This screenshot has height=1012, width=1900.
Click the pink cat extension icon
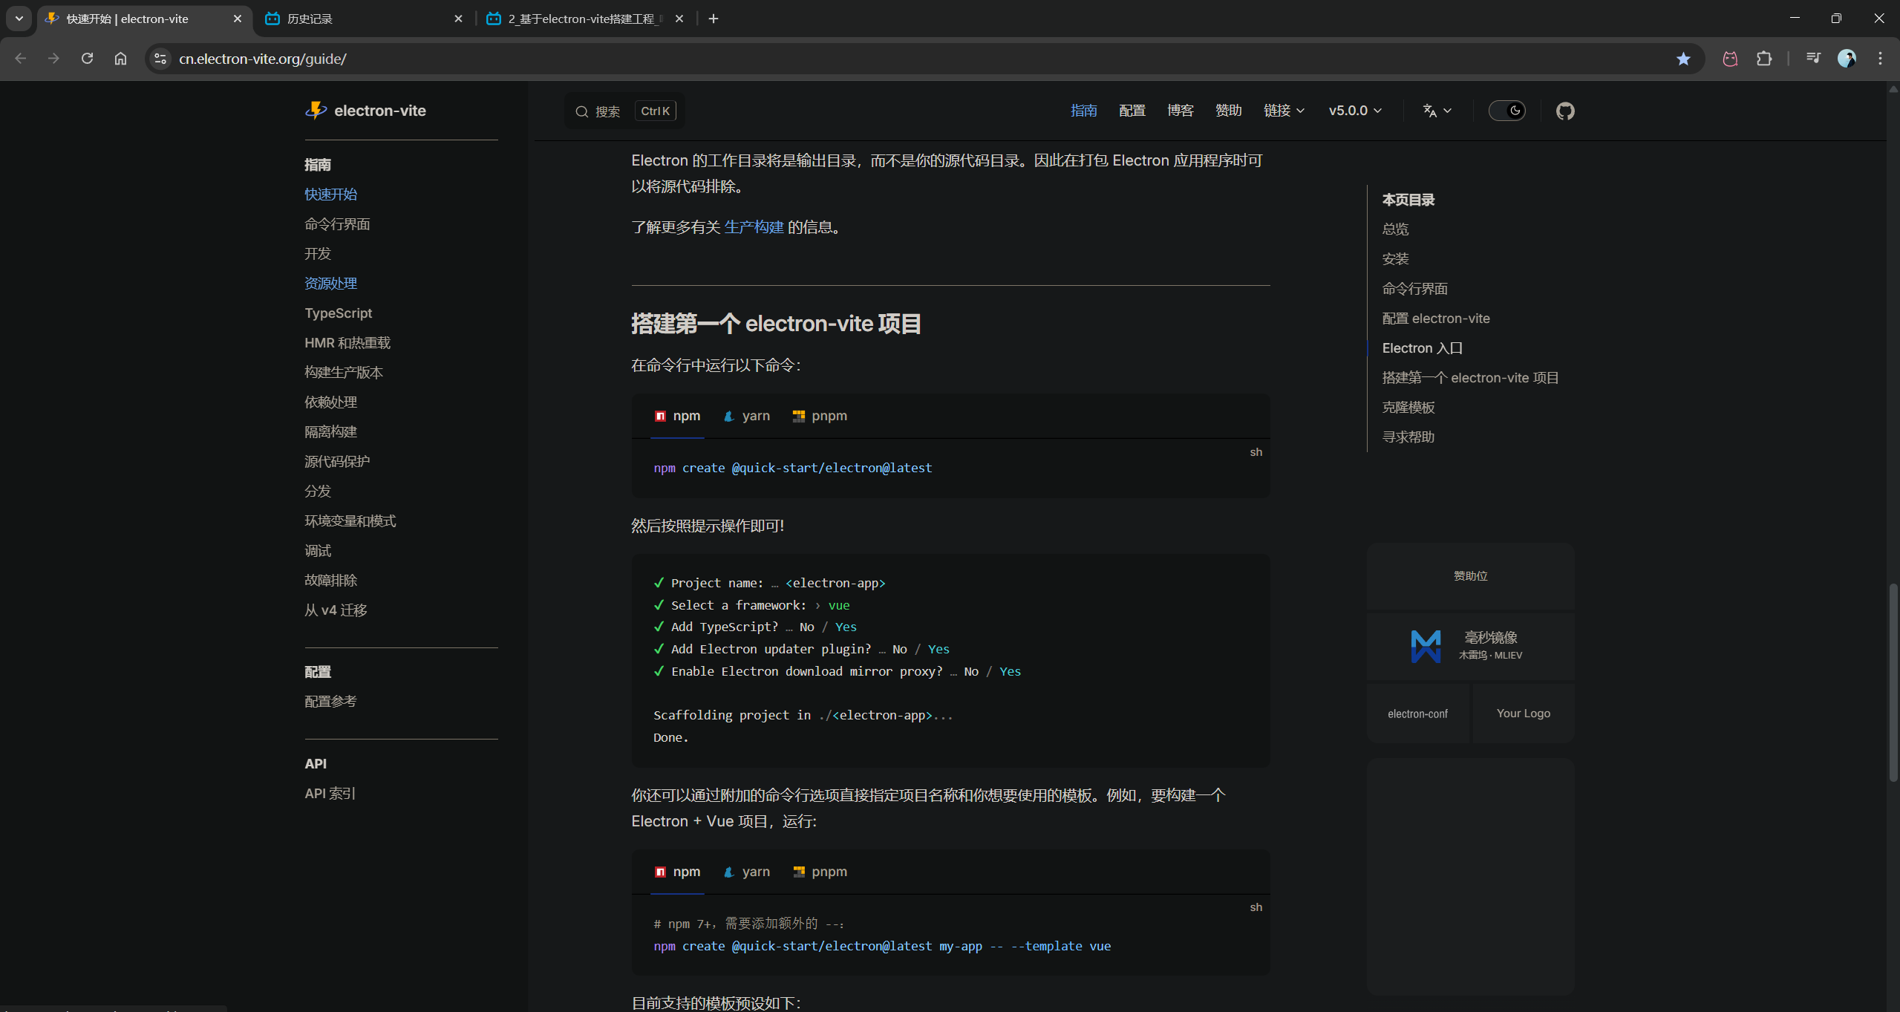click(1730, 59)
